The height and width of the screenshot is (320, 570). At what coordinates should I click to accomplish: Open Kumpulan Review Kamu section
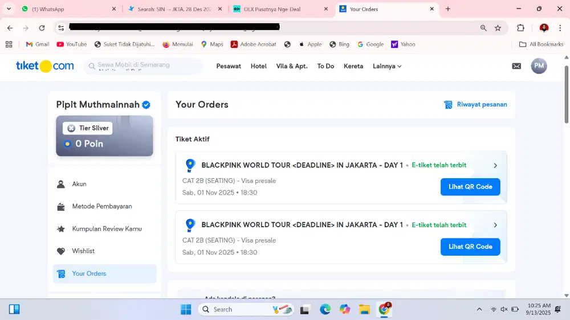[107, 229]
